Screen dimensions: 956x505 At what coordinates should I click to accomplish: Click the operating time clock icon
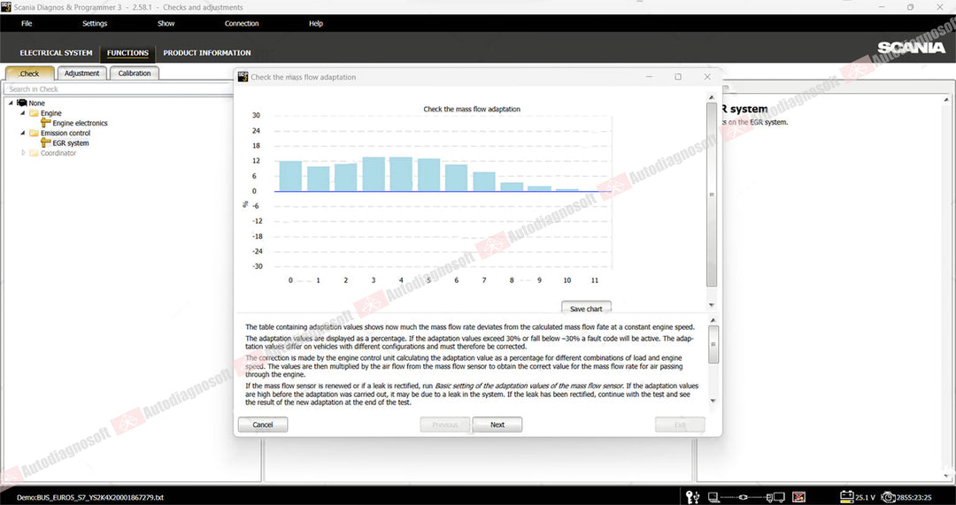click(889, 497)
